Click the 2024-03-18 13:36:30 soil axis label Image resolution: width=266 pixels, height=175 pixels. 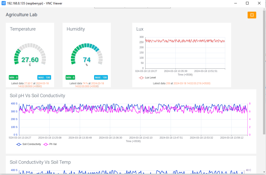point(111,138)
